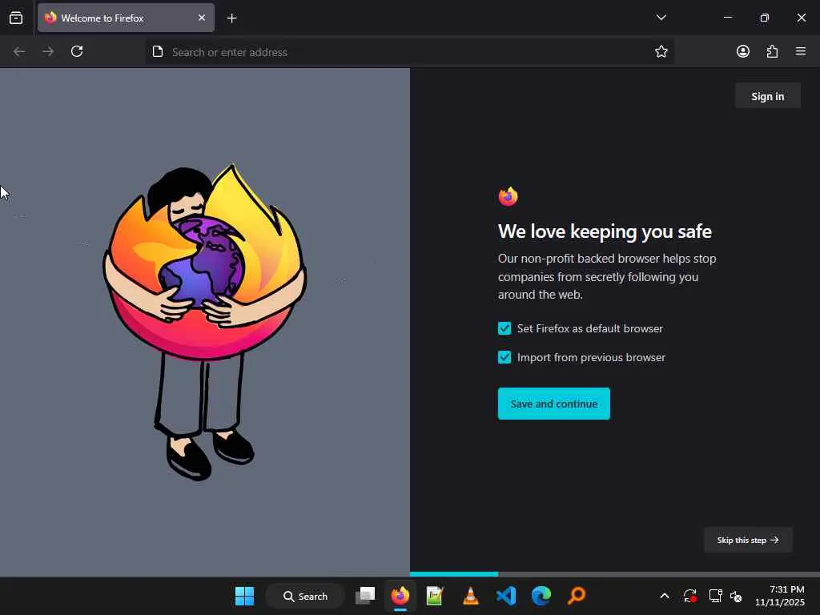820x615 pixels.
Task: Open Task View on the taskbar
Action: (x=365, y=596)
